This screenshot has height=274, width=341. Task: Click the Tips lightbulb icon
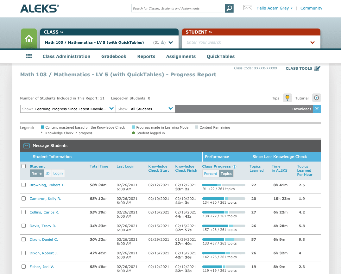[x=287, y=98]
